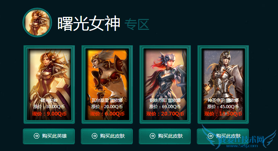Image resolution: width=278 pixels, height=151 pixels.
Task: Click arrow icon on 瓦尔基里 skin's buy button
Action: pyautogui.click(x=95, y=136)
